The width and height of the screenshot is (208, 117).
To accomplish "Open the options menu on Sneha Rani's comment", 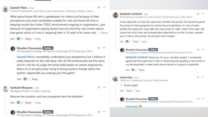I will click(203, 77).
